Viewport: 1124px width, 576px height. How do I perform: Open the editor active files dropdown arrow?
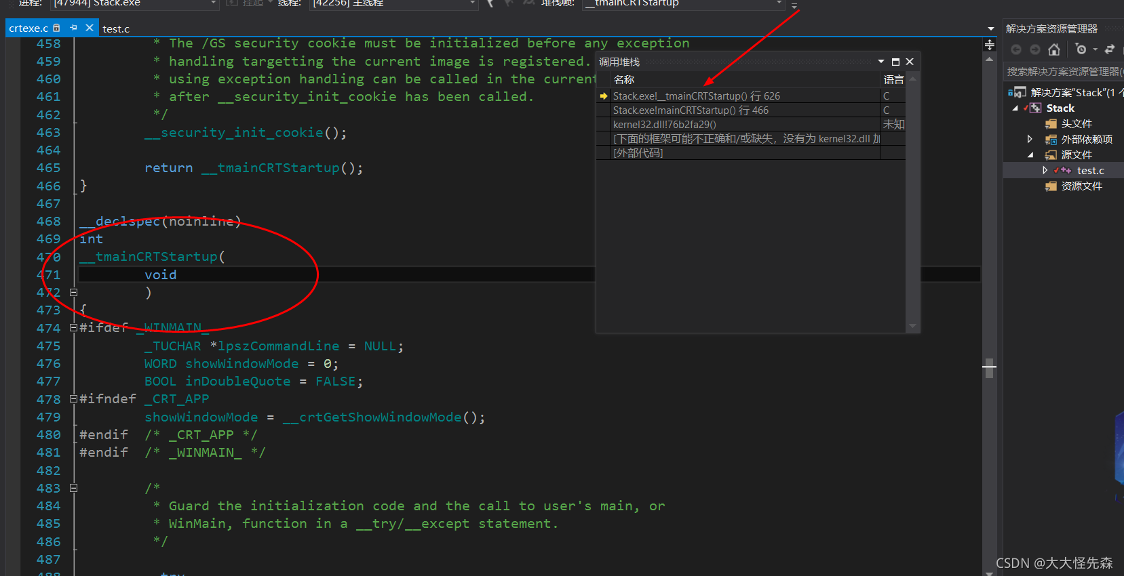pos(990,28)
